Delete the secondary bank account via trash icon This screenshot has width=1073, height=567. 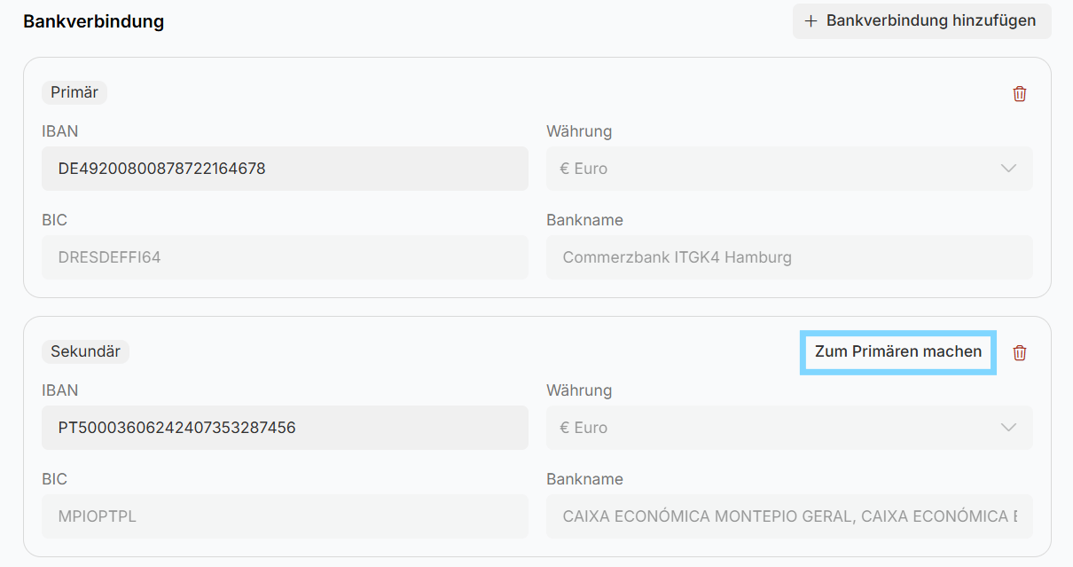point(1020,352)
